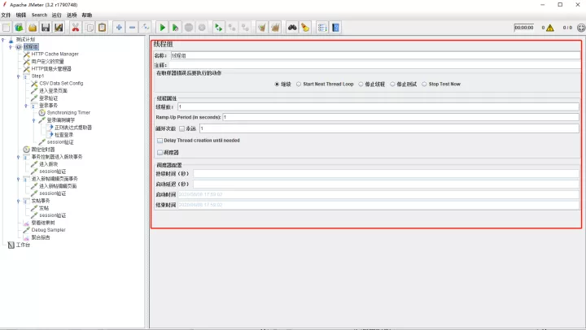Click the Copy toolbar icon
The width and height of the screenshot is (586, 330).
[90, 28]
